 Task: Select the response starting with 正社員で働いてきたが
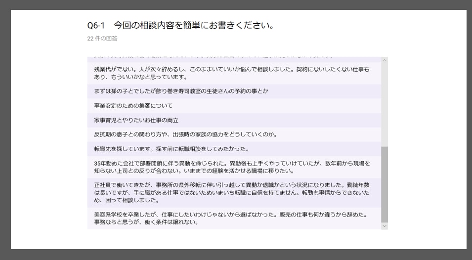[x=234, y=193]
